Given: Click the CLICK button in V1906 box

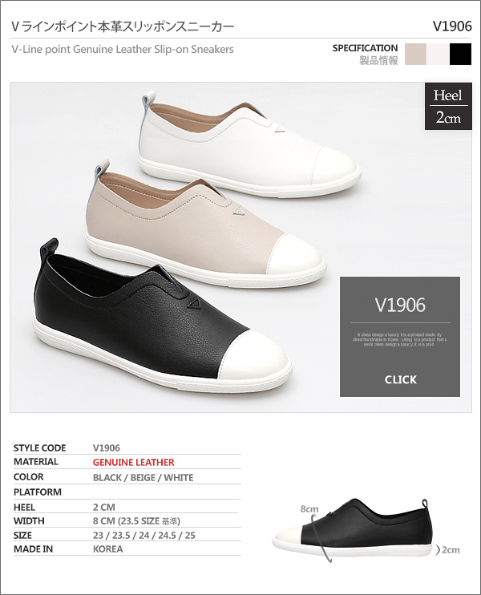Looking at the screenshot, I should click(x=400, y=379).
